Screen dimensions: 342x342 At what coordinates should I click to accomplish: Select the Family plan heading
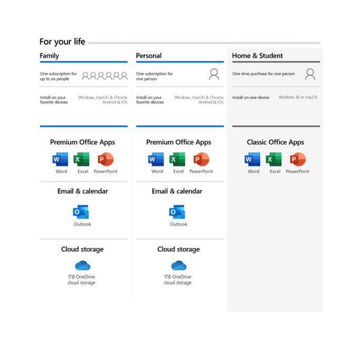pyautogui.click(x=49, y=56)
